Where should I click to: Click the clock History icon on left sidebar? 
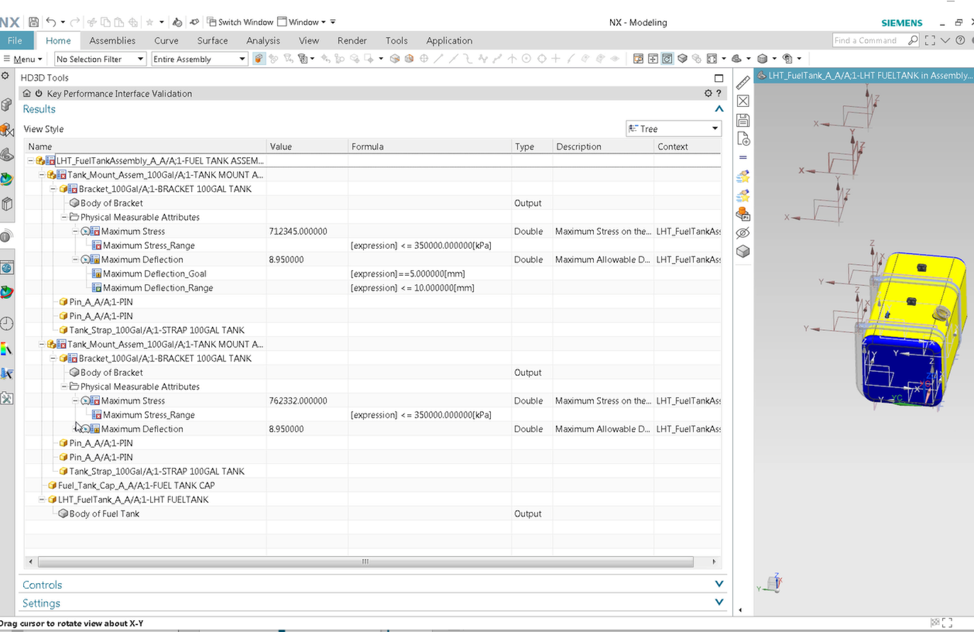(8, 324)
